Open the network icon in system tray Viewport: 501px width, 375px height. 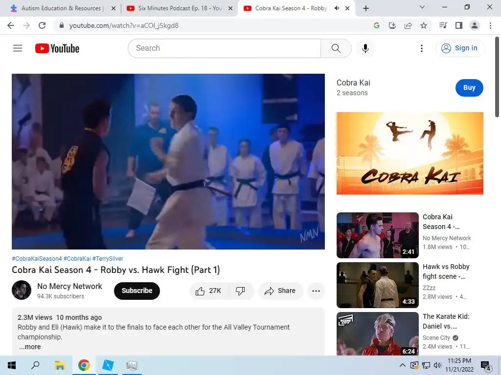426,365
